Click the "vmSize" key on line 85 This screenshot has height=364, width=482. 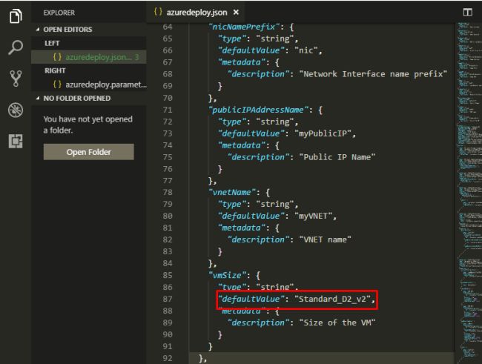tap(227, 275)
